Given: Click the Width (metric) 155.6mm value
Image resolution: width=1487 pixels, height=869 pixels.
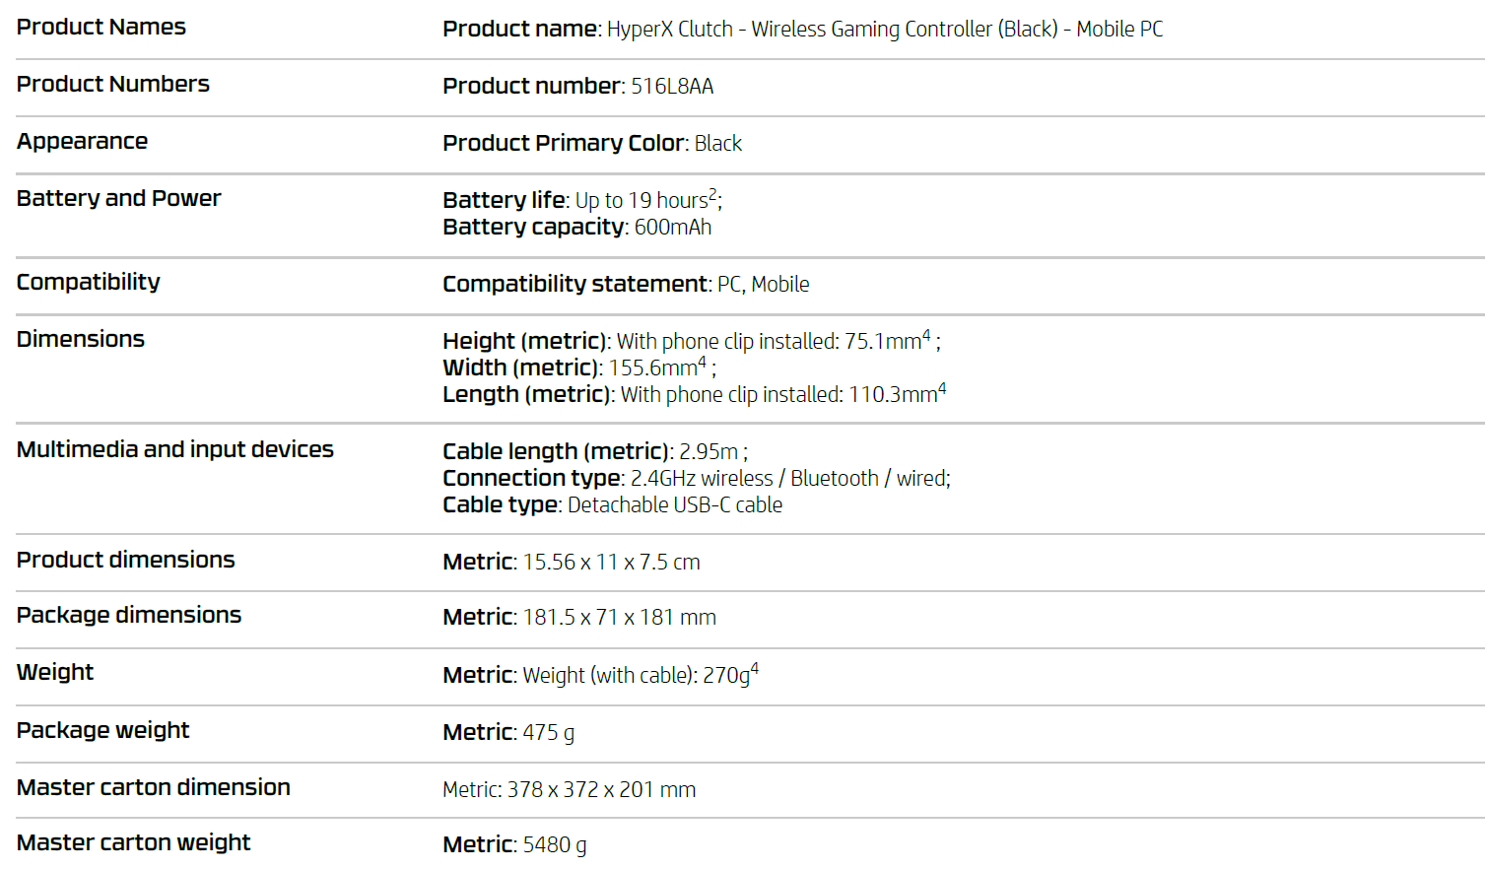Looking at the screenshot, I should (652, 368).
